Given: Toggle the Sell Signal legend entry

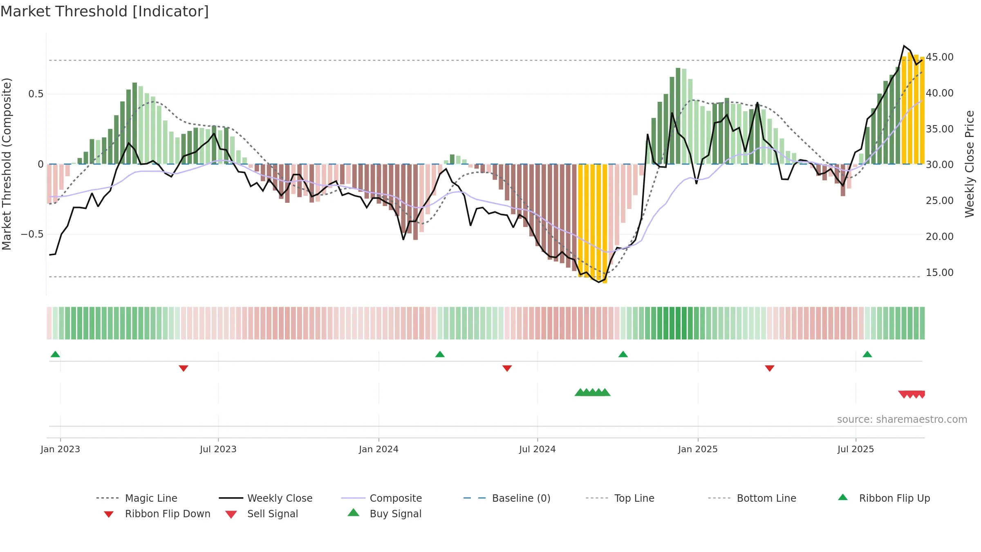Looking at the screenshot, I should pyautogui.click(x=262, y=514).
